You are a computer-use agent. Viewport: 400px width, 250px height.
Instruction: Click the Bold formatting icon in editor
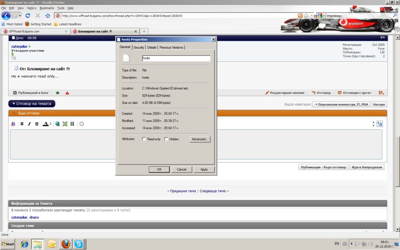coord(22,124)
